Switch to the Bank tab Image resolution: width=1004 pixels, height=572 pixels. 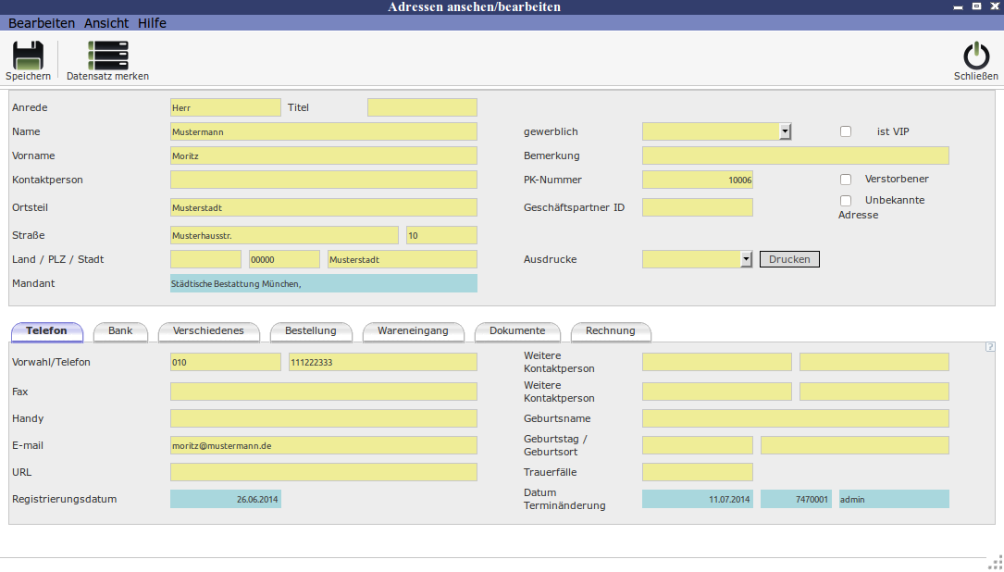click(120, 331)
